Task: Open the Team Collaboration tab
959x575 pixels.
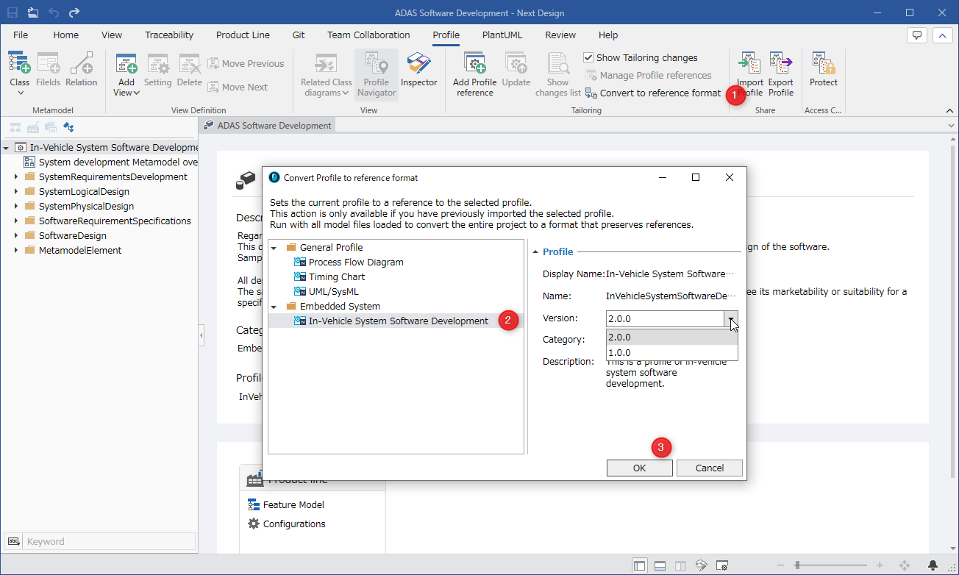Action: tap(368, 35)
